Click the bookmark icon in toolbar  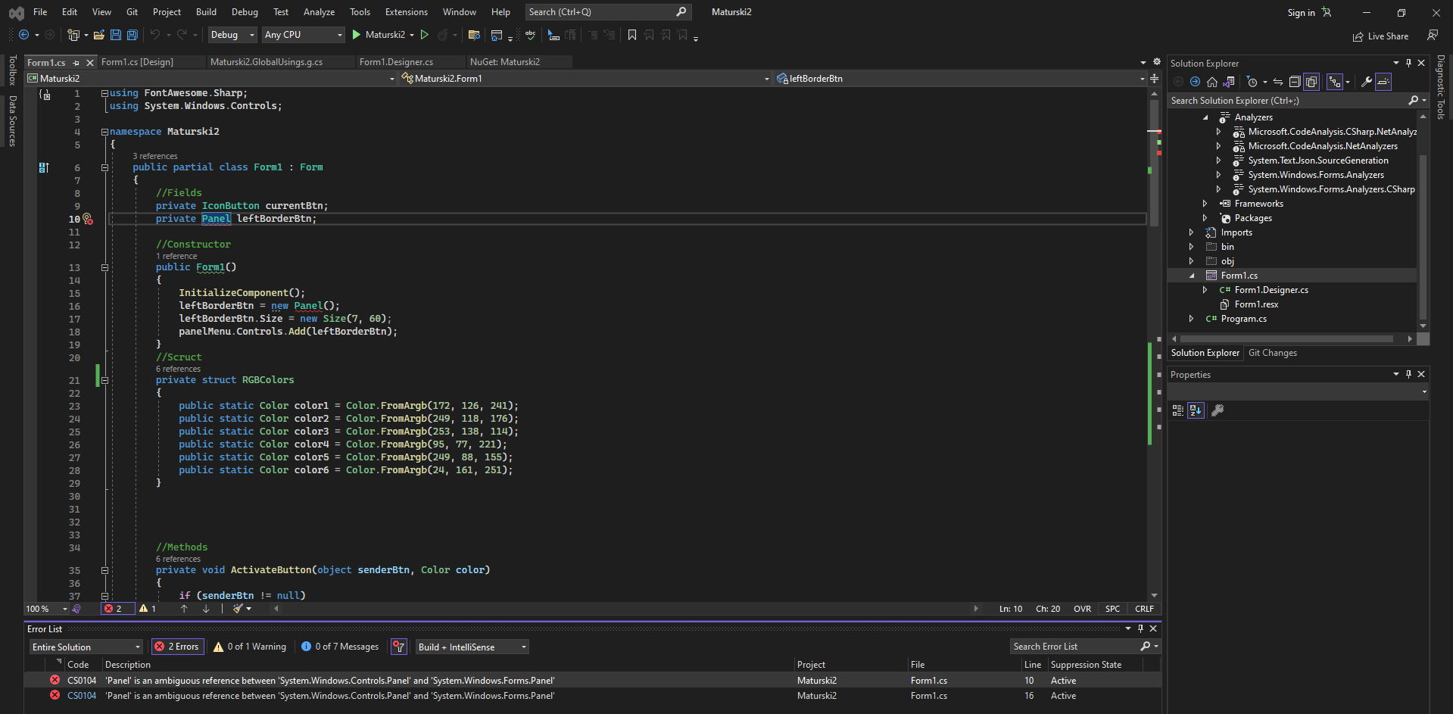tap(632, 35)
